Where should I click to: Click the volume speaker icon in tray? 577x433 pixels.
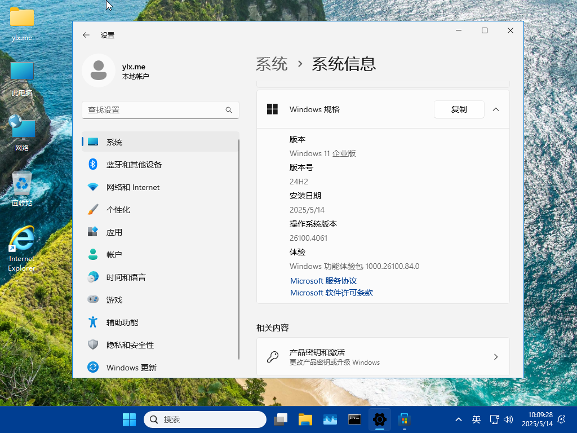pyautogui.click(x=508, y=419)
